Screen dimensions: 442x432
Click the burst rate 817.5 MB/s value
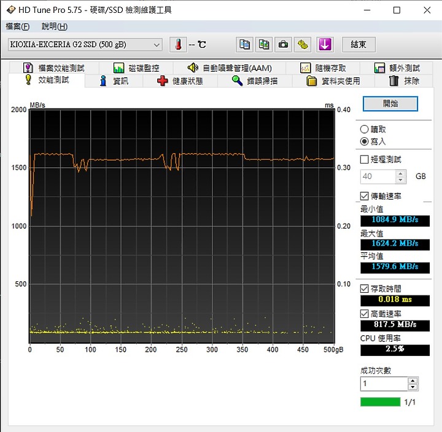click(395, 325)
